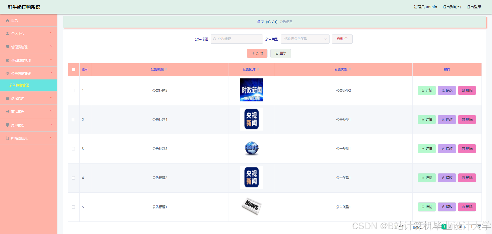492x234 pixels.
Task: Expand the 轮播图信息 chevron
Action: 51,138
